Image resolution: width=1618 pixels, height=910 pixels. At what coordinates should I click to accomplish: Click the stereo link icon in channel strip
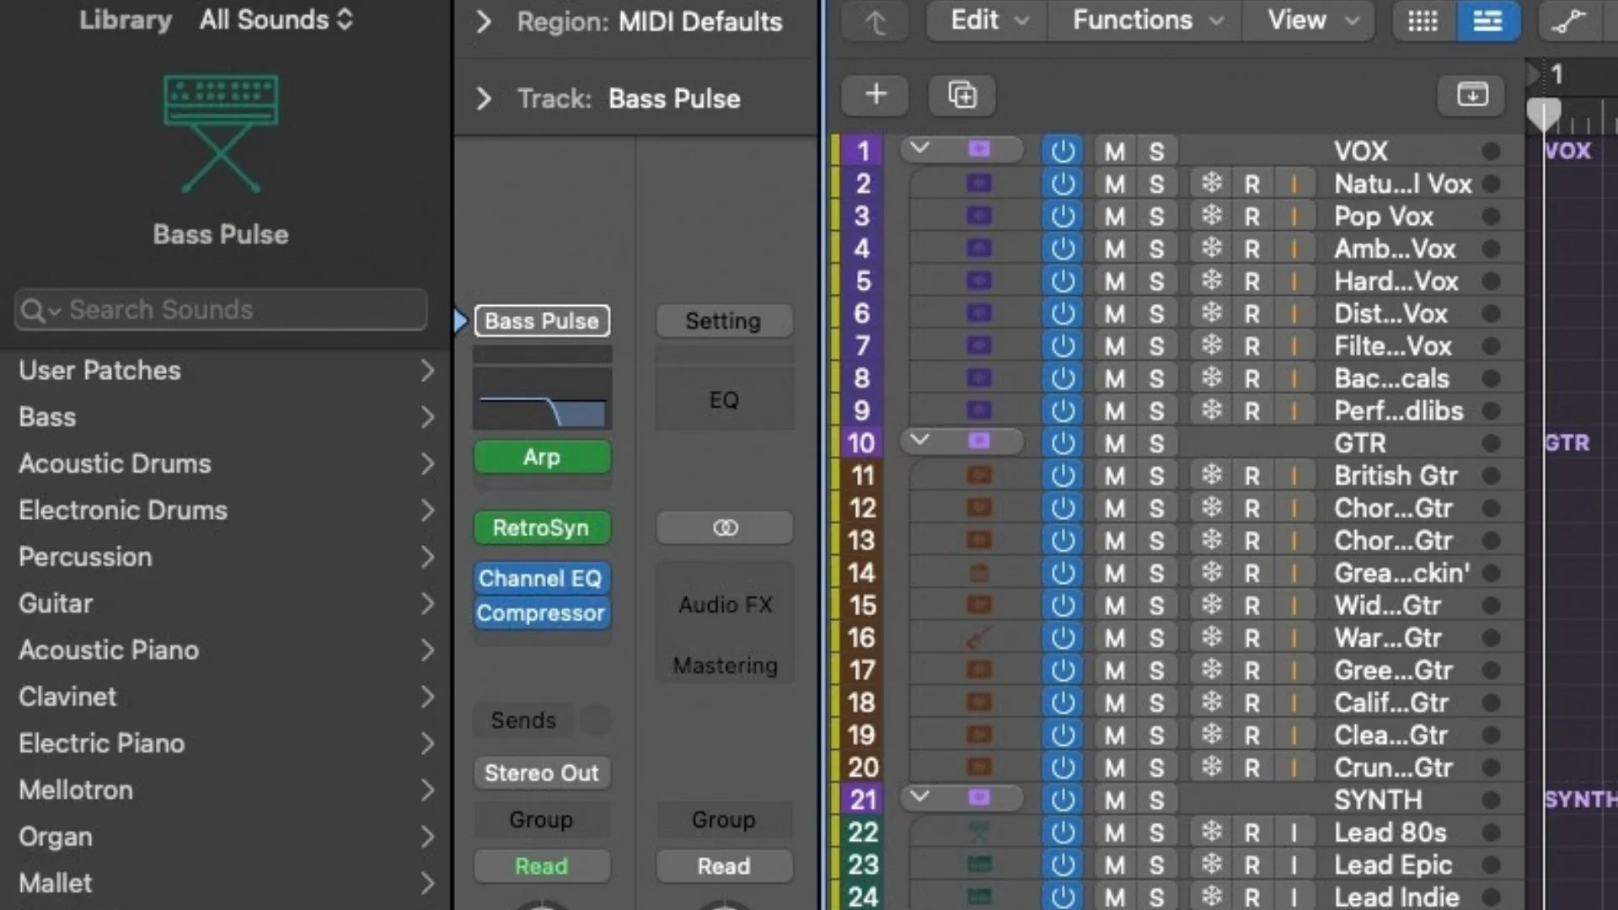point(725,528)
